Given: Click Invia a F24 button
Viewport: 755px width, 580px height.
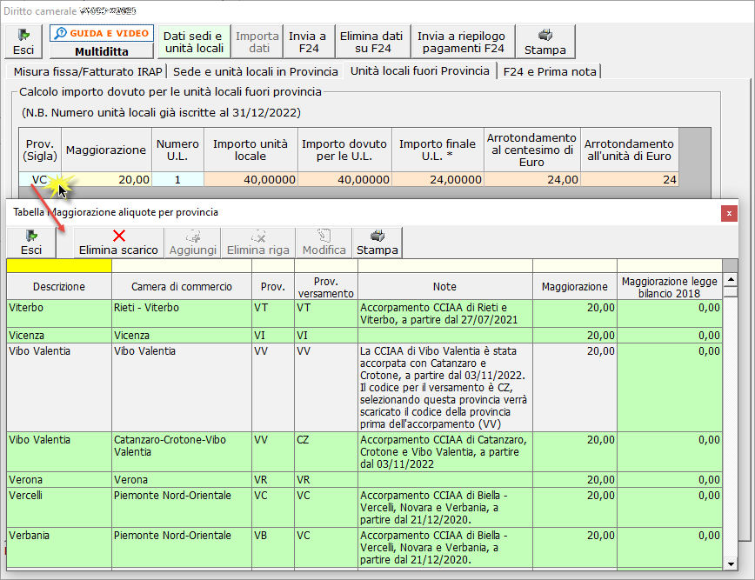Looking at the screenshot, I should pos(308,41).
